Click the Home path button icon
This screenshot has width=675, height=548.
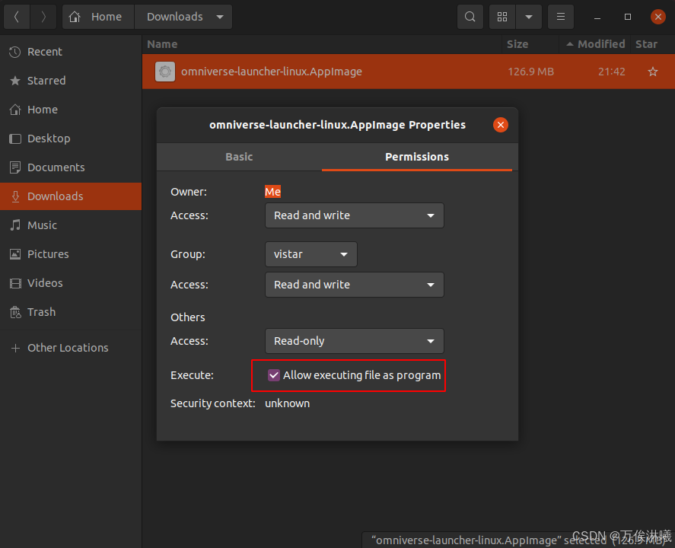75,17
